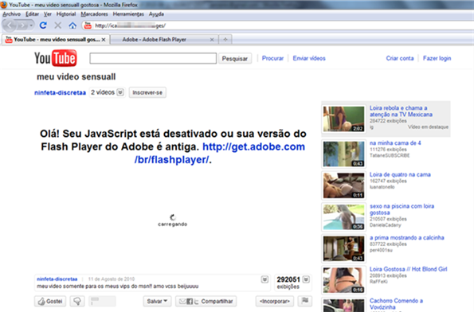The height and width of the screenshot is (312, 474).
Task: Open the Archivo menu
Action: coord(11,14)
